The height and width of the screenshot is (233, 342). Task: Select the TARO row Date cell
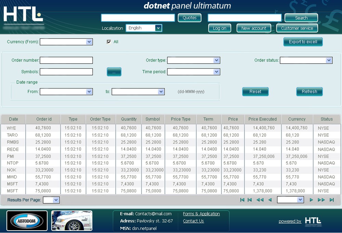(13, 135)
